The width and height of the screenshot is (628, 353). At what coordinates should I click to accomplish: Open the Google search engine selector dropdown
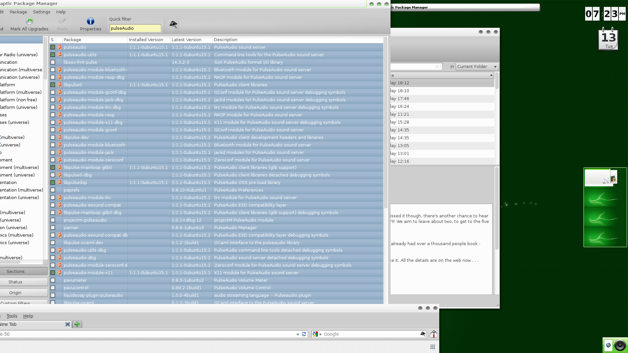point(318,334)
